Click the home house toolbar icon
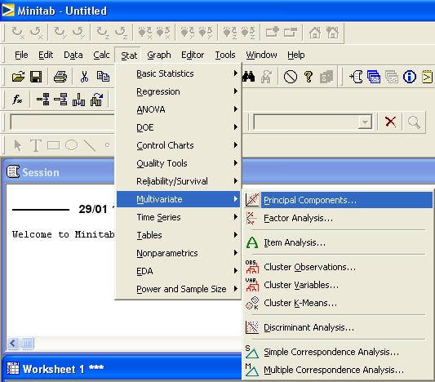This screenshot has width=435, height=382. pos(315,33)
